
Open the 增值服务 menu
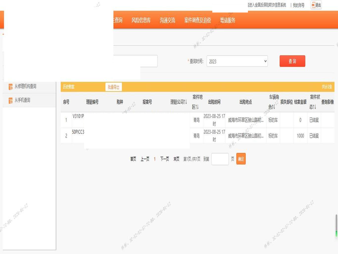[228, 20]
